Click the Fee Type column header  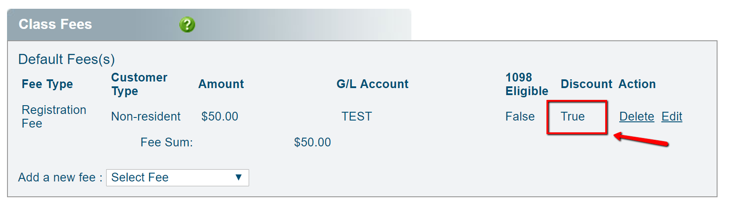[x=47, y=84]
